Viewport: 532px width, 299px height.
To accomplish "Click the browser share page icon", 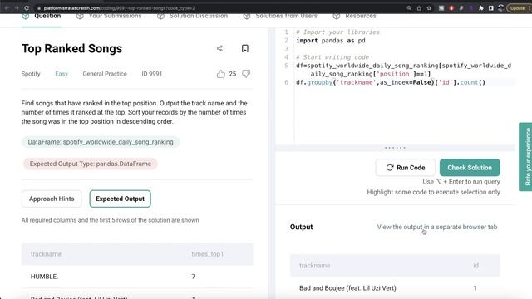I will tap(419, 8).
